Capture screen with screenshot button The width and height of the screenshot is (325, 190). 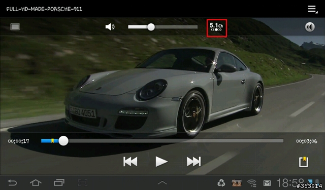[82, 183]
